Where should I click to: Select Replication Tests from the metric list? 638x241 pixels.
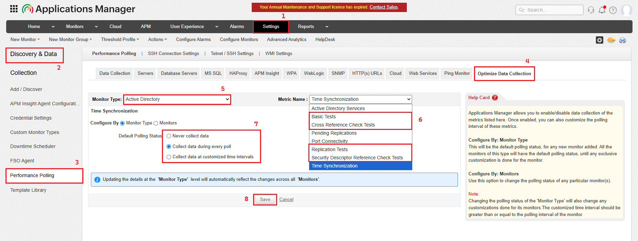(x=361, y=150)
